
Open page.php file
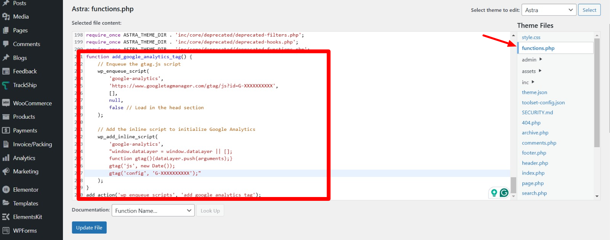coord(533,183)
